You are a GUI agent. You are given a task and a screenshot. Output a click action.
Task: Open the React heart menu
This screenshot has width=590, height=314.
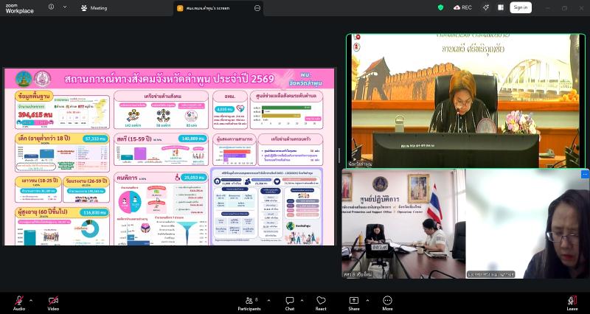click(x=321, y=303)
